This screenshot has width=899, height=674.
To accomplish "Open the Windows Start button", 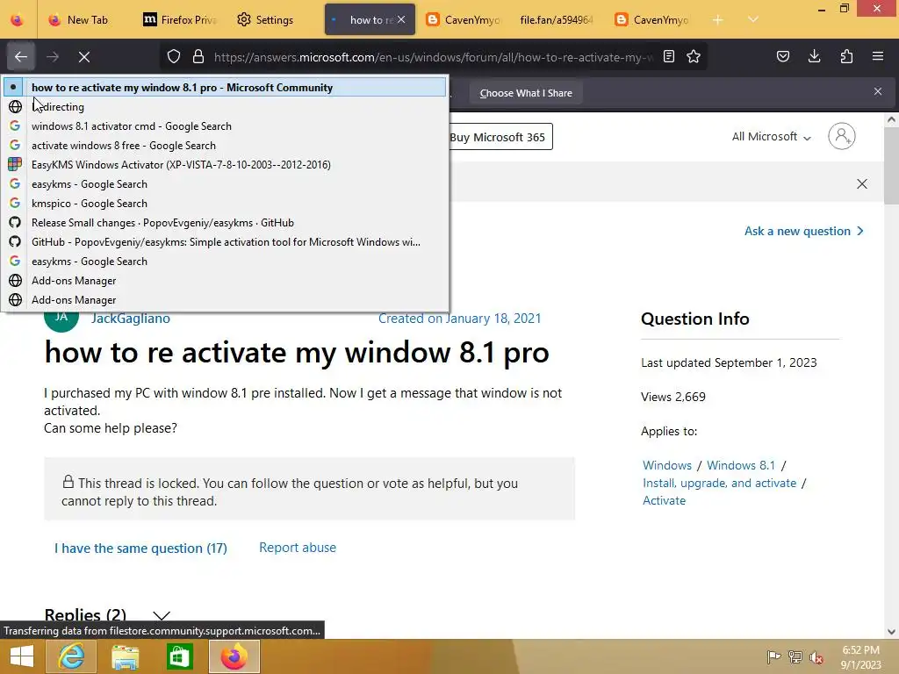I will 22,656.
